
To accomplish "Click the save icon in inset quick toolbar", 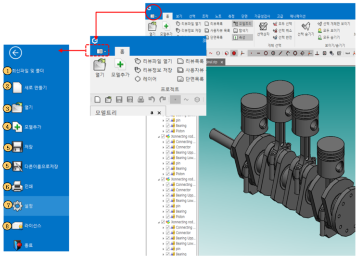I will (x=119, y=100).
